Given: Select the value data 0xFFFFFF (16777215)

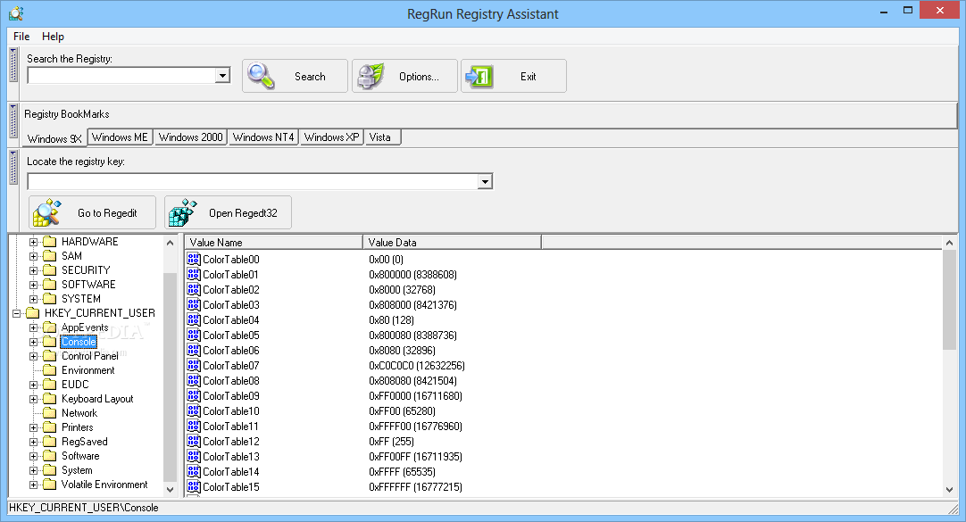Looking at the screenshot, I should pos(416,487).
